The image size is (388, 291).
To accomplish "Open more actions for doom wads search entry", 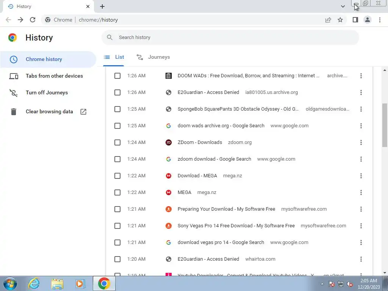I will 361,126.
